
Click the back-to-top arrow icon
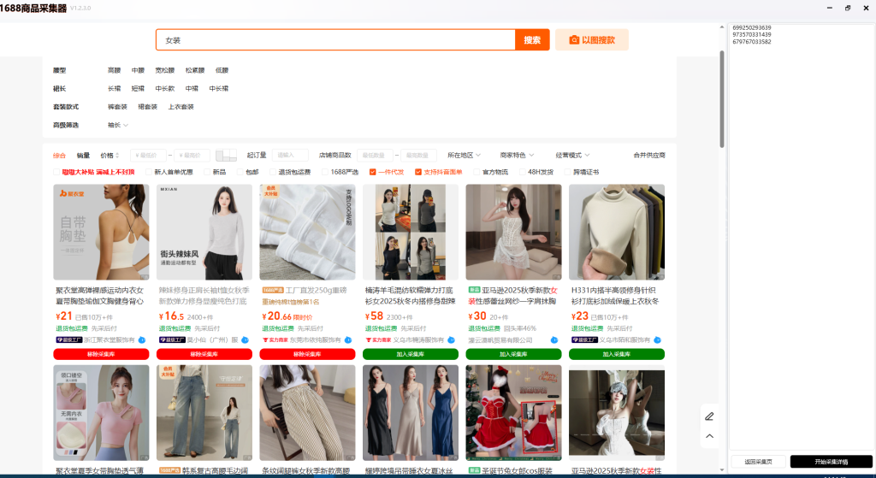coord(709,436)
